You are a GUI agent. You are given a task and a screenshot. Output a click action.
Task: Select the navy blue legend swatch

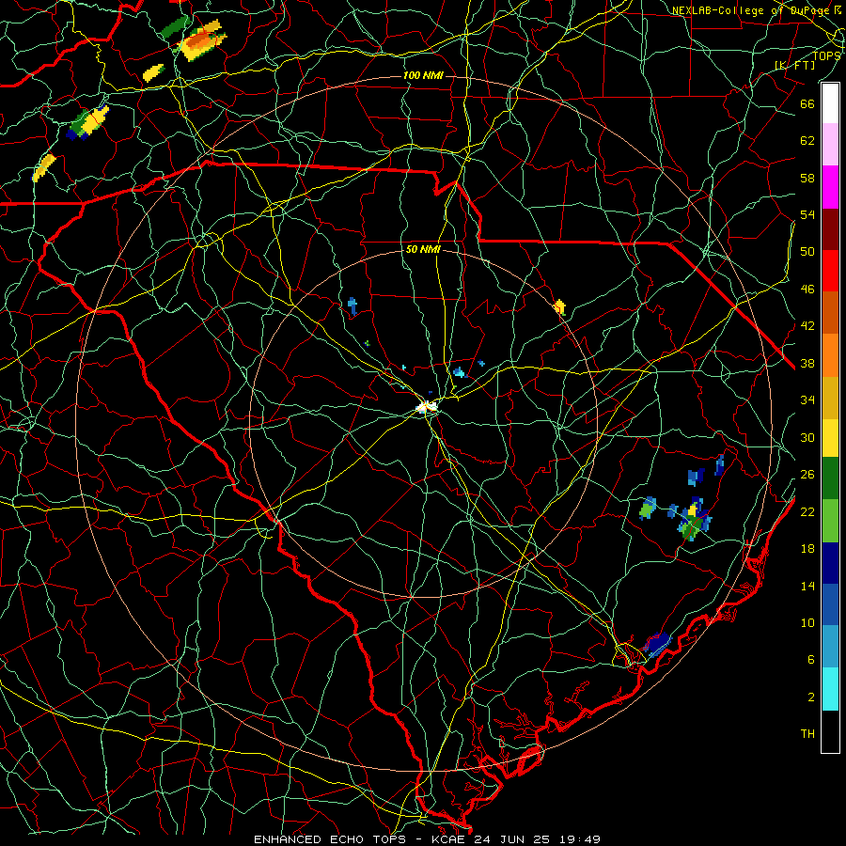830,563
